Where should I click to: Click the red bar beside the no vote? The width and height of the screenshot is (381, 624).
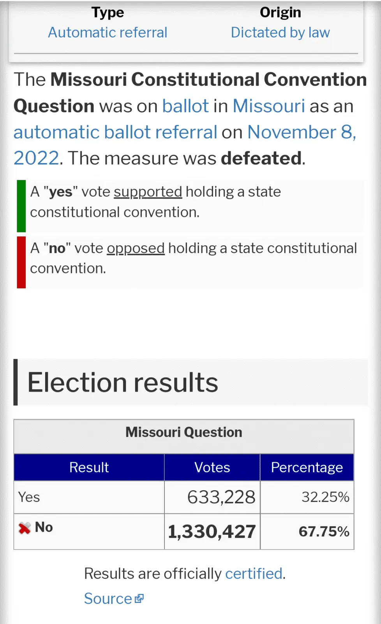tap(21, 262)
